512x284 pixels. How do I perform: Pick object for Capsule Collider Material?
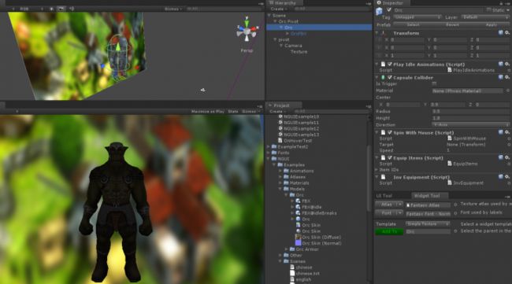pos(508,90)
